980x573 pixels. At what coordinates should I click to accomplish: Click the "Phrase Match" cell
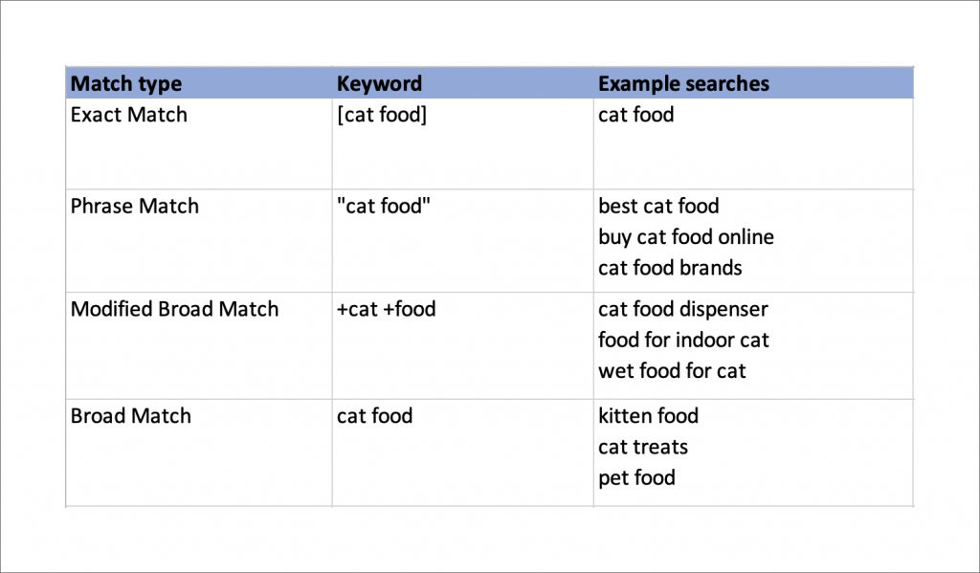coord(135,207)
